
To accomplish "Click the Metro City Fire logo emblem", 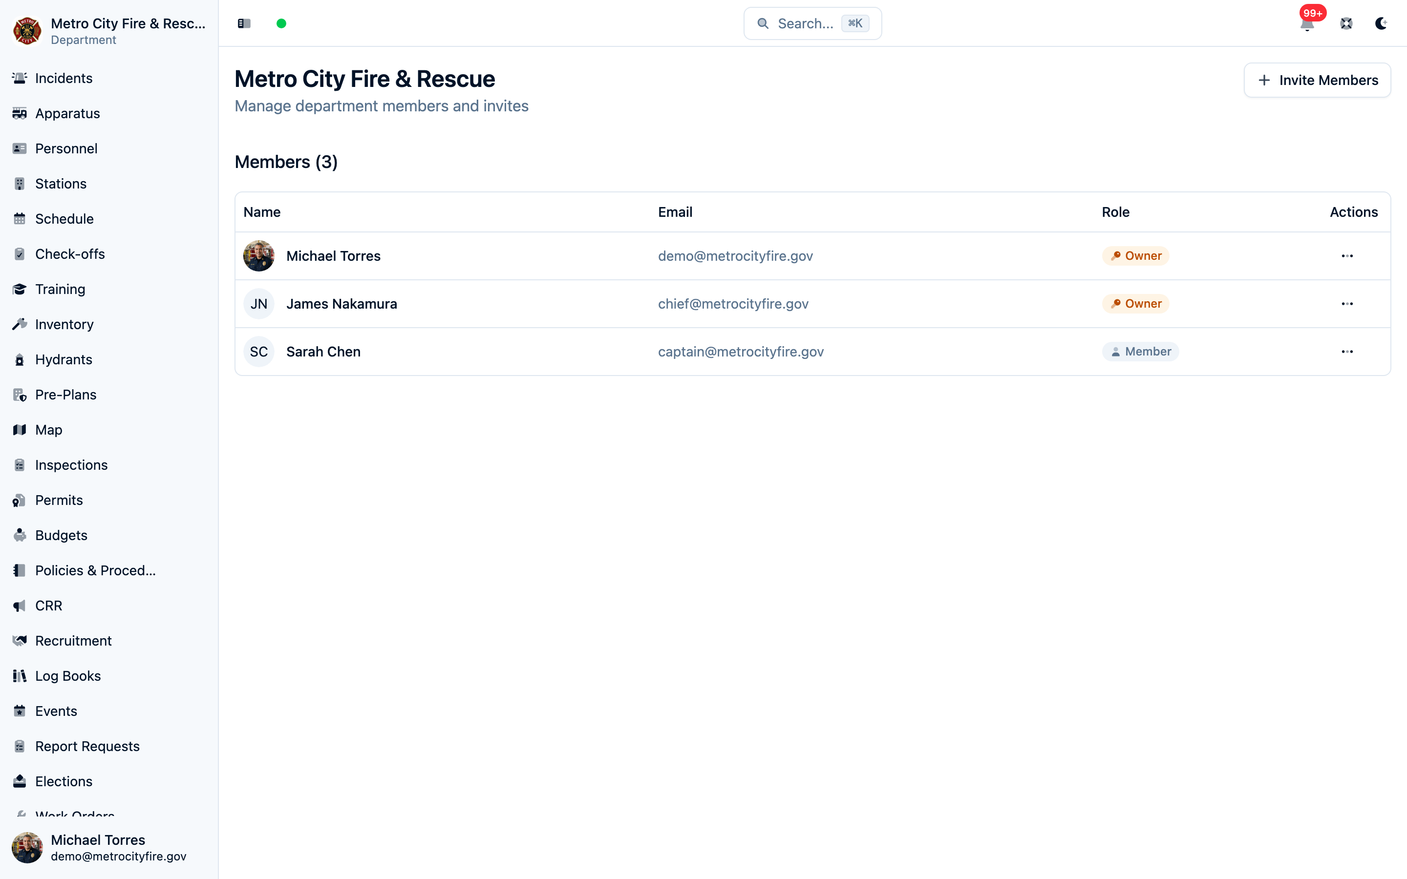I will [x=27, y=31].
